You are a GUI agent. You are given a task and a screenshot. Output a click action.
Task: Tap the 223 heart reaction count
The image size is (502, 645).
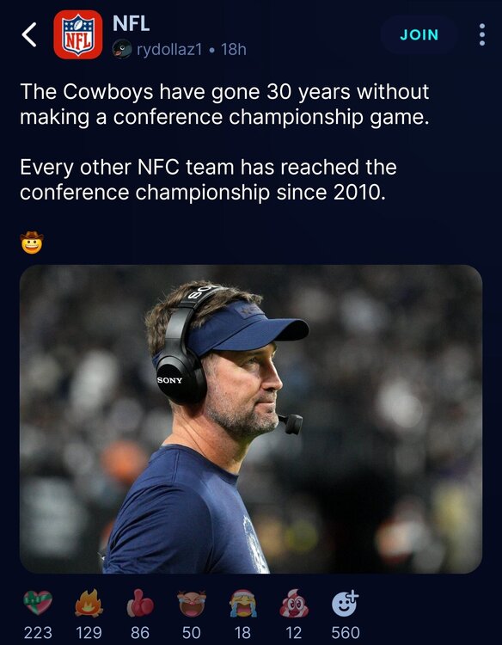(38, 633)
